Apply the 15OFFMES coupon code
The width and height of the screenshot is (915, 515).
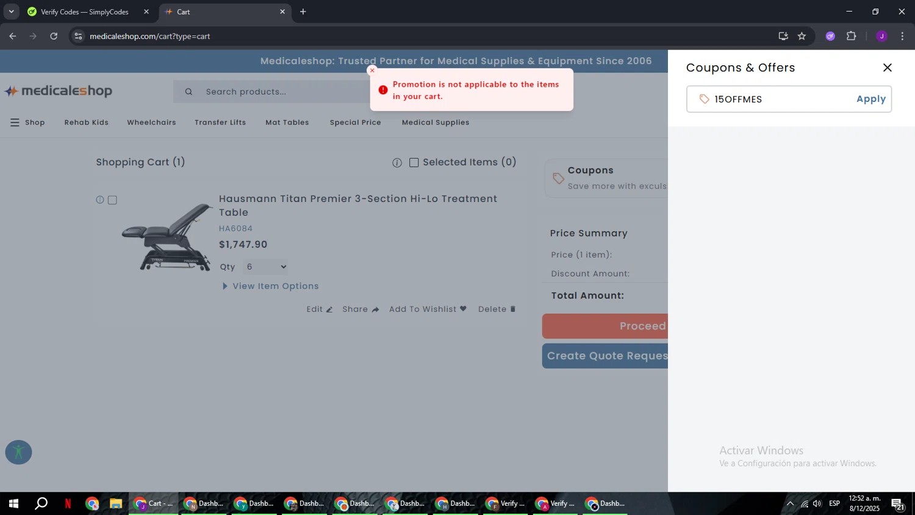click(870, 99)
